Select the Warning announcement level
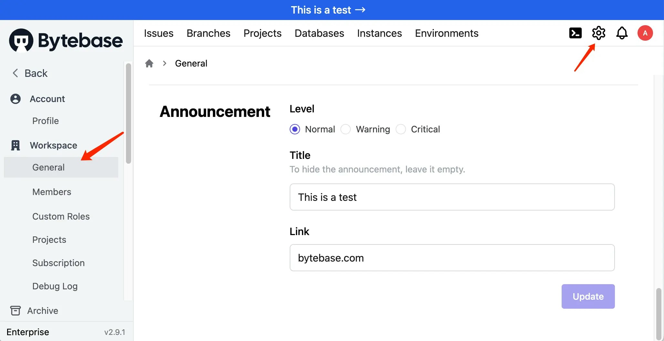The width and height of the screenshot is (664, 341). coord(346,129)
